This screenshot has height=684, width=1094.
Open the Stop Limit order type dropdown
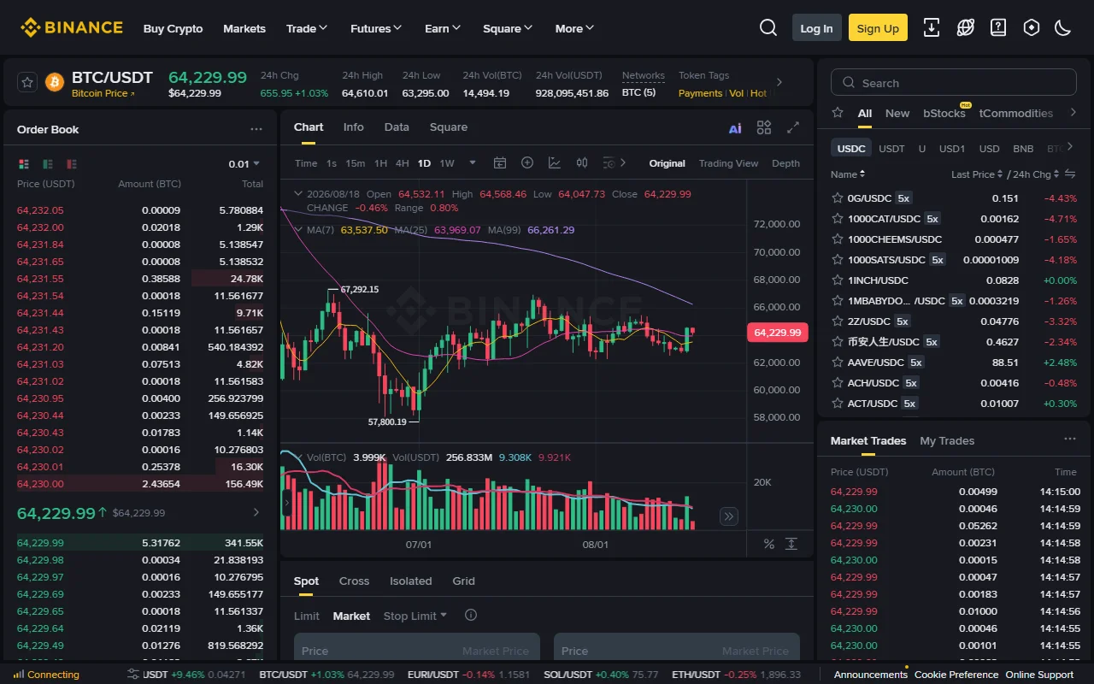415,616
